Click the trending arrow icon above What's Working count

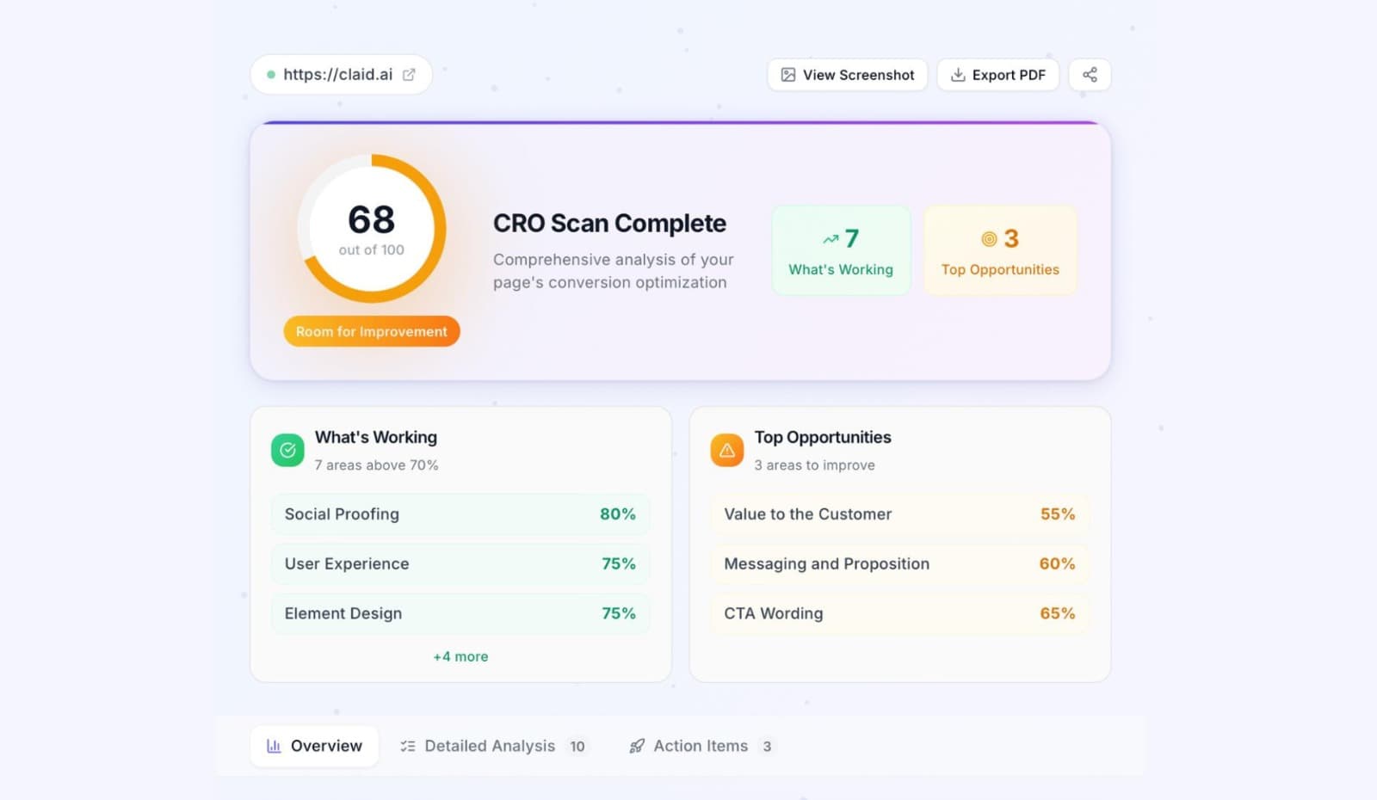tap(831, 237)
